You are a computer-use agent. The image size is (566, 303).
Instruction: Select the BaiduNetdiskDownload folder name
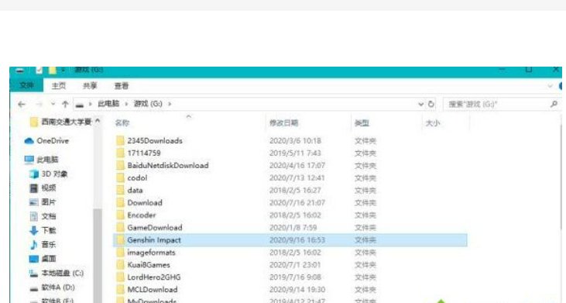coord(168,165)
